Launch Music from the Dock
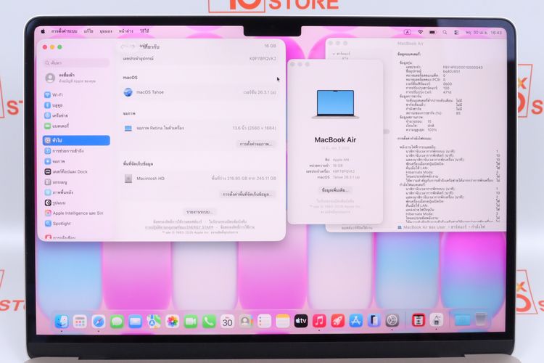Image resolution: width=544 pixels, height=363 pixels. 319,322
